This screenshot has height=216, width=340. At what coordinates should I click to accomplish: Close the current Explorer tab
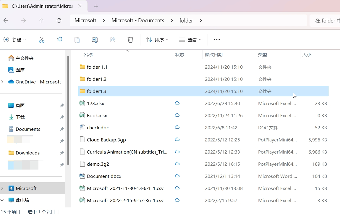point(80,6)
